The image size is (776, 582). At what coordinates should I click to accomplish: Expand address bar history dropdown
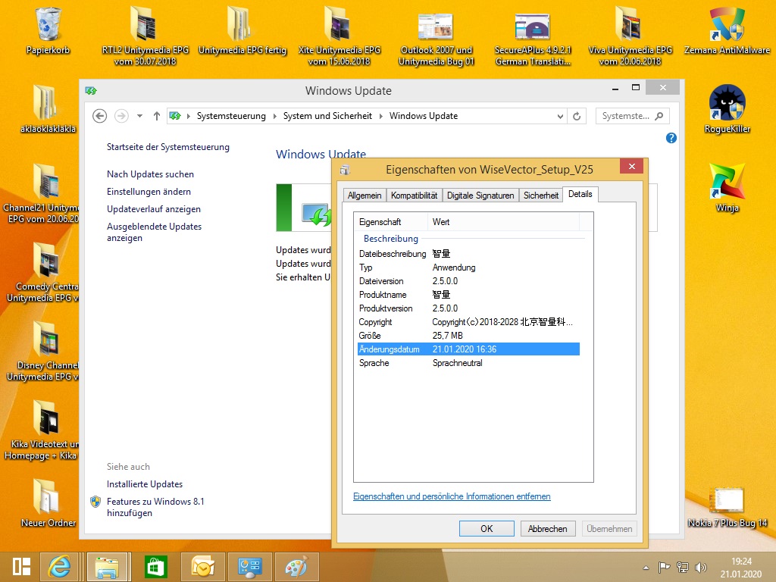560,116
